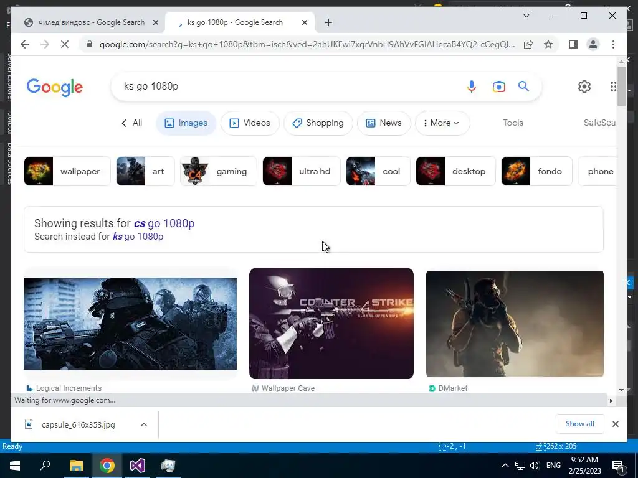Open tab search dropdown chevron

526,16
